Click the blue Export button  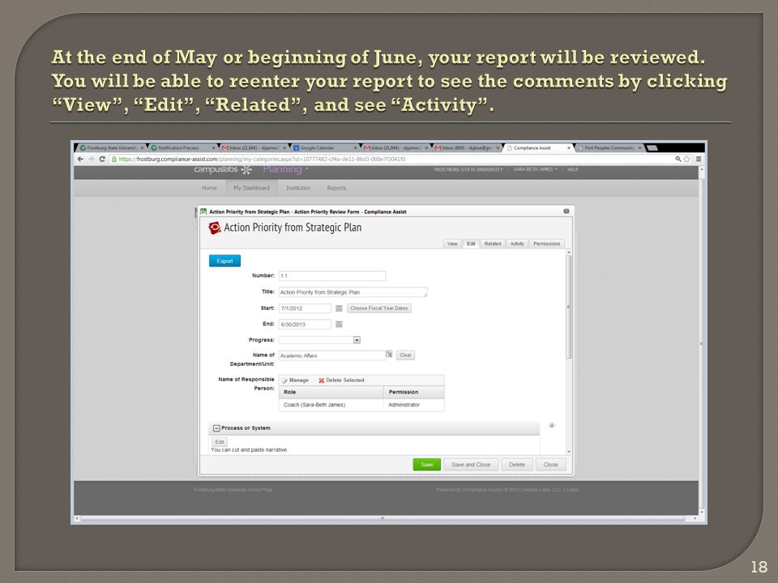(224, 262)
